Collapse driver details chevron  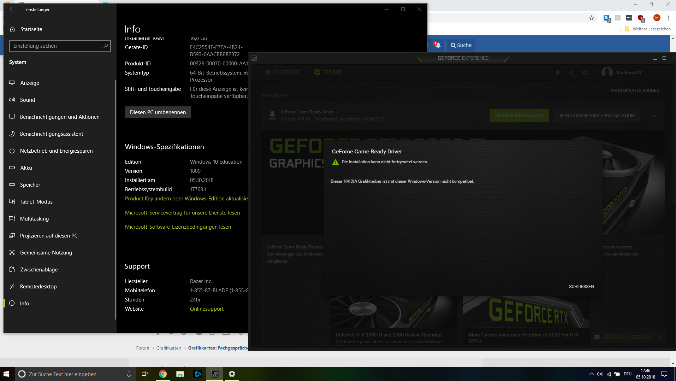coord(654,116)
